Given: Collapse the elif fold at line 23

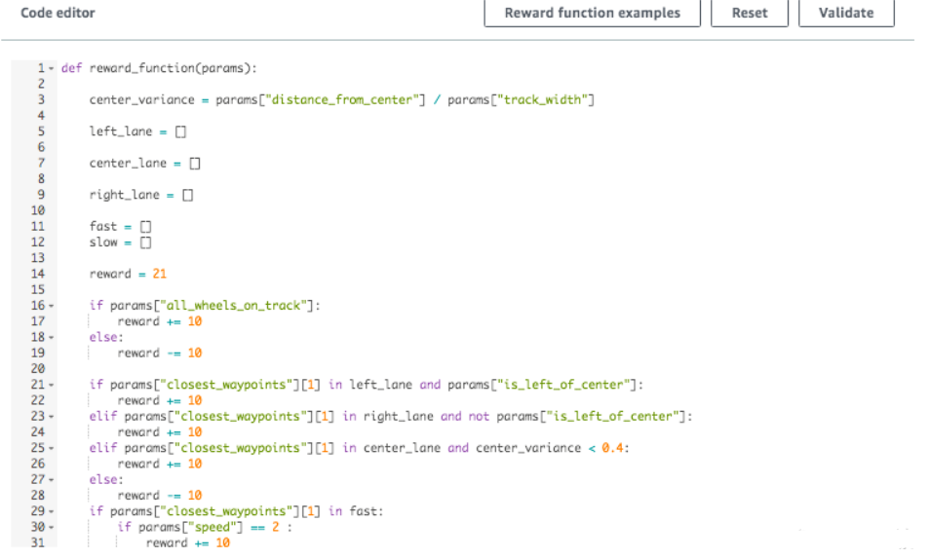Looking at the screenshot, I should point(52,417).
